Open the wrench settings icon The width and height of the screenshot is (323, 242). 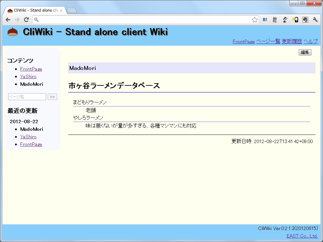click(315, 20)
